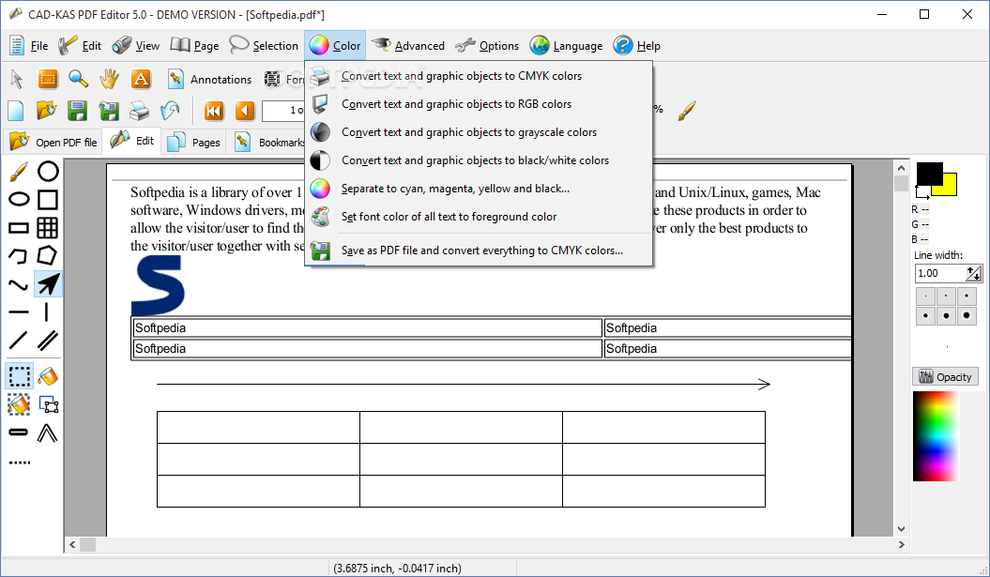Switch to the Bookmarks tab
The height and width of the screenshot is (577, 990).
pyautogui.click(x=269, y=142)
